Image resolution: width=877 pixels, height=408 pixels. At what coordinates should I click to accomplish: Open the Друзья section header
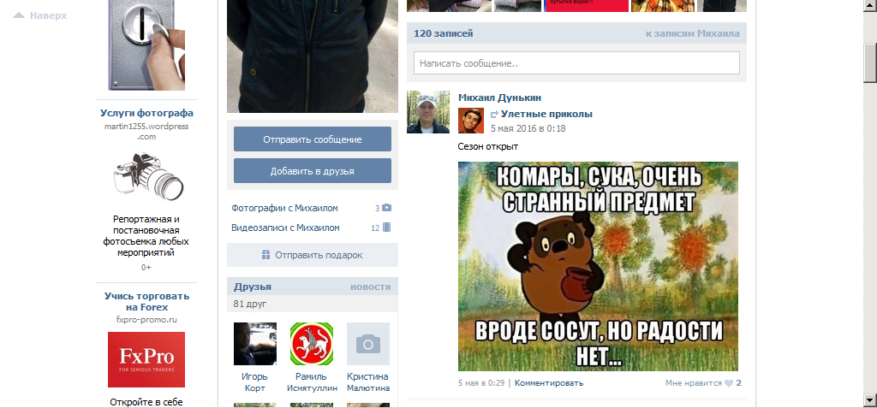[x=253, y=287]
